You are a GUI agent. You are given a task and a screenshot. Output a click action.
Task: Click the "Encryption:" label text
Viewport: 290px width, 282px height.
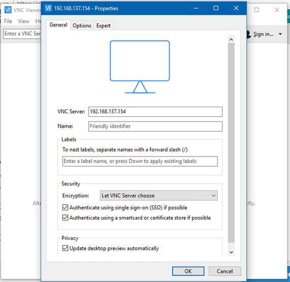click(76, 196)
